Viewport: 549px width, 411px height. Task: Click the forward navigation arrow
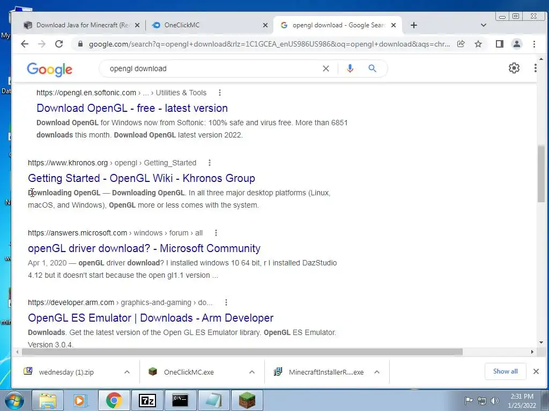point(42,44)
